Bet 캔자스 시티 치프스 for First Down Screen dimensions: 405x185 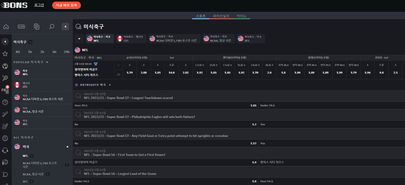pyautogui.click(x=332, y=163)
